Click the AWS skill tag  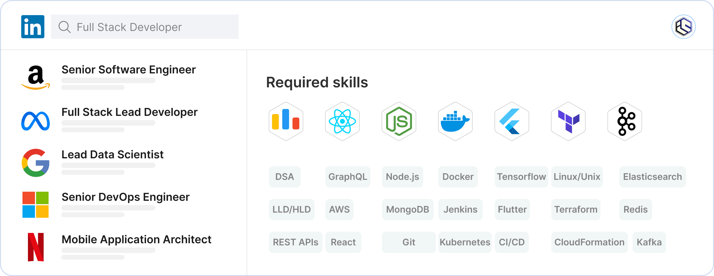pyautogui.click(x=339, y=210)
